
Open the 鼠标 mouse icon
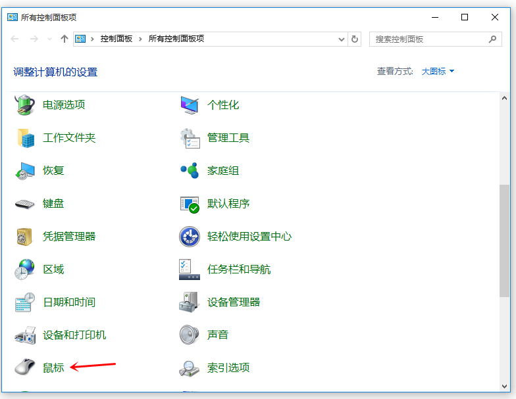coord(25,367)
